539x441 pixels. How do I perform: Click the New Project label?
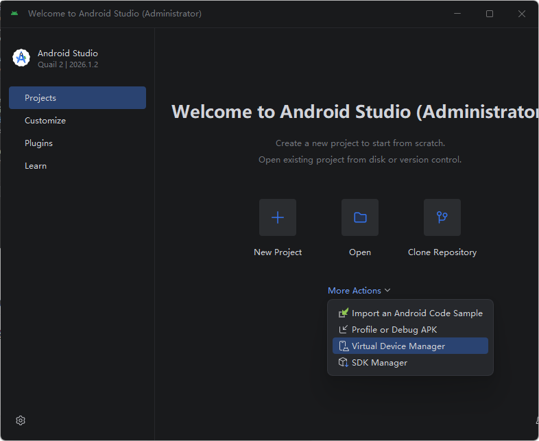tap(278, 252)
